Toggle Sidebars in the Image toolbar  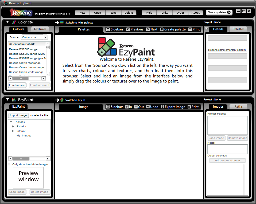pos(115,107)
